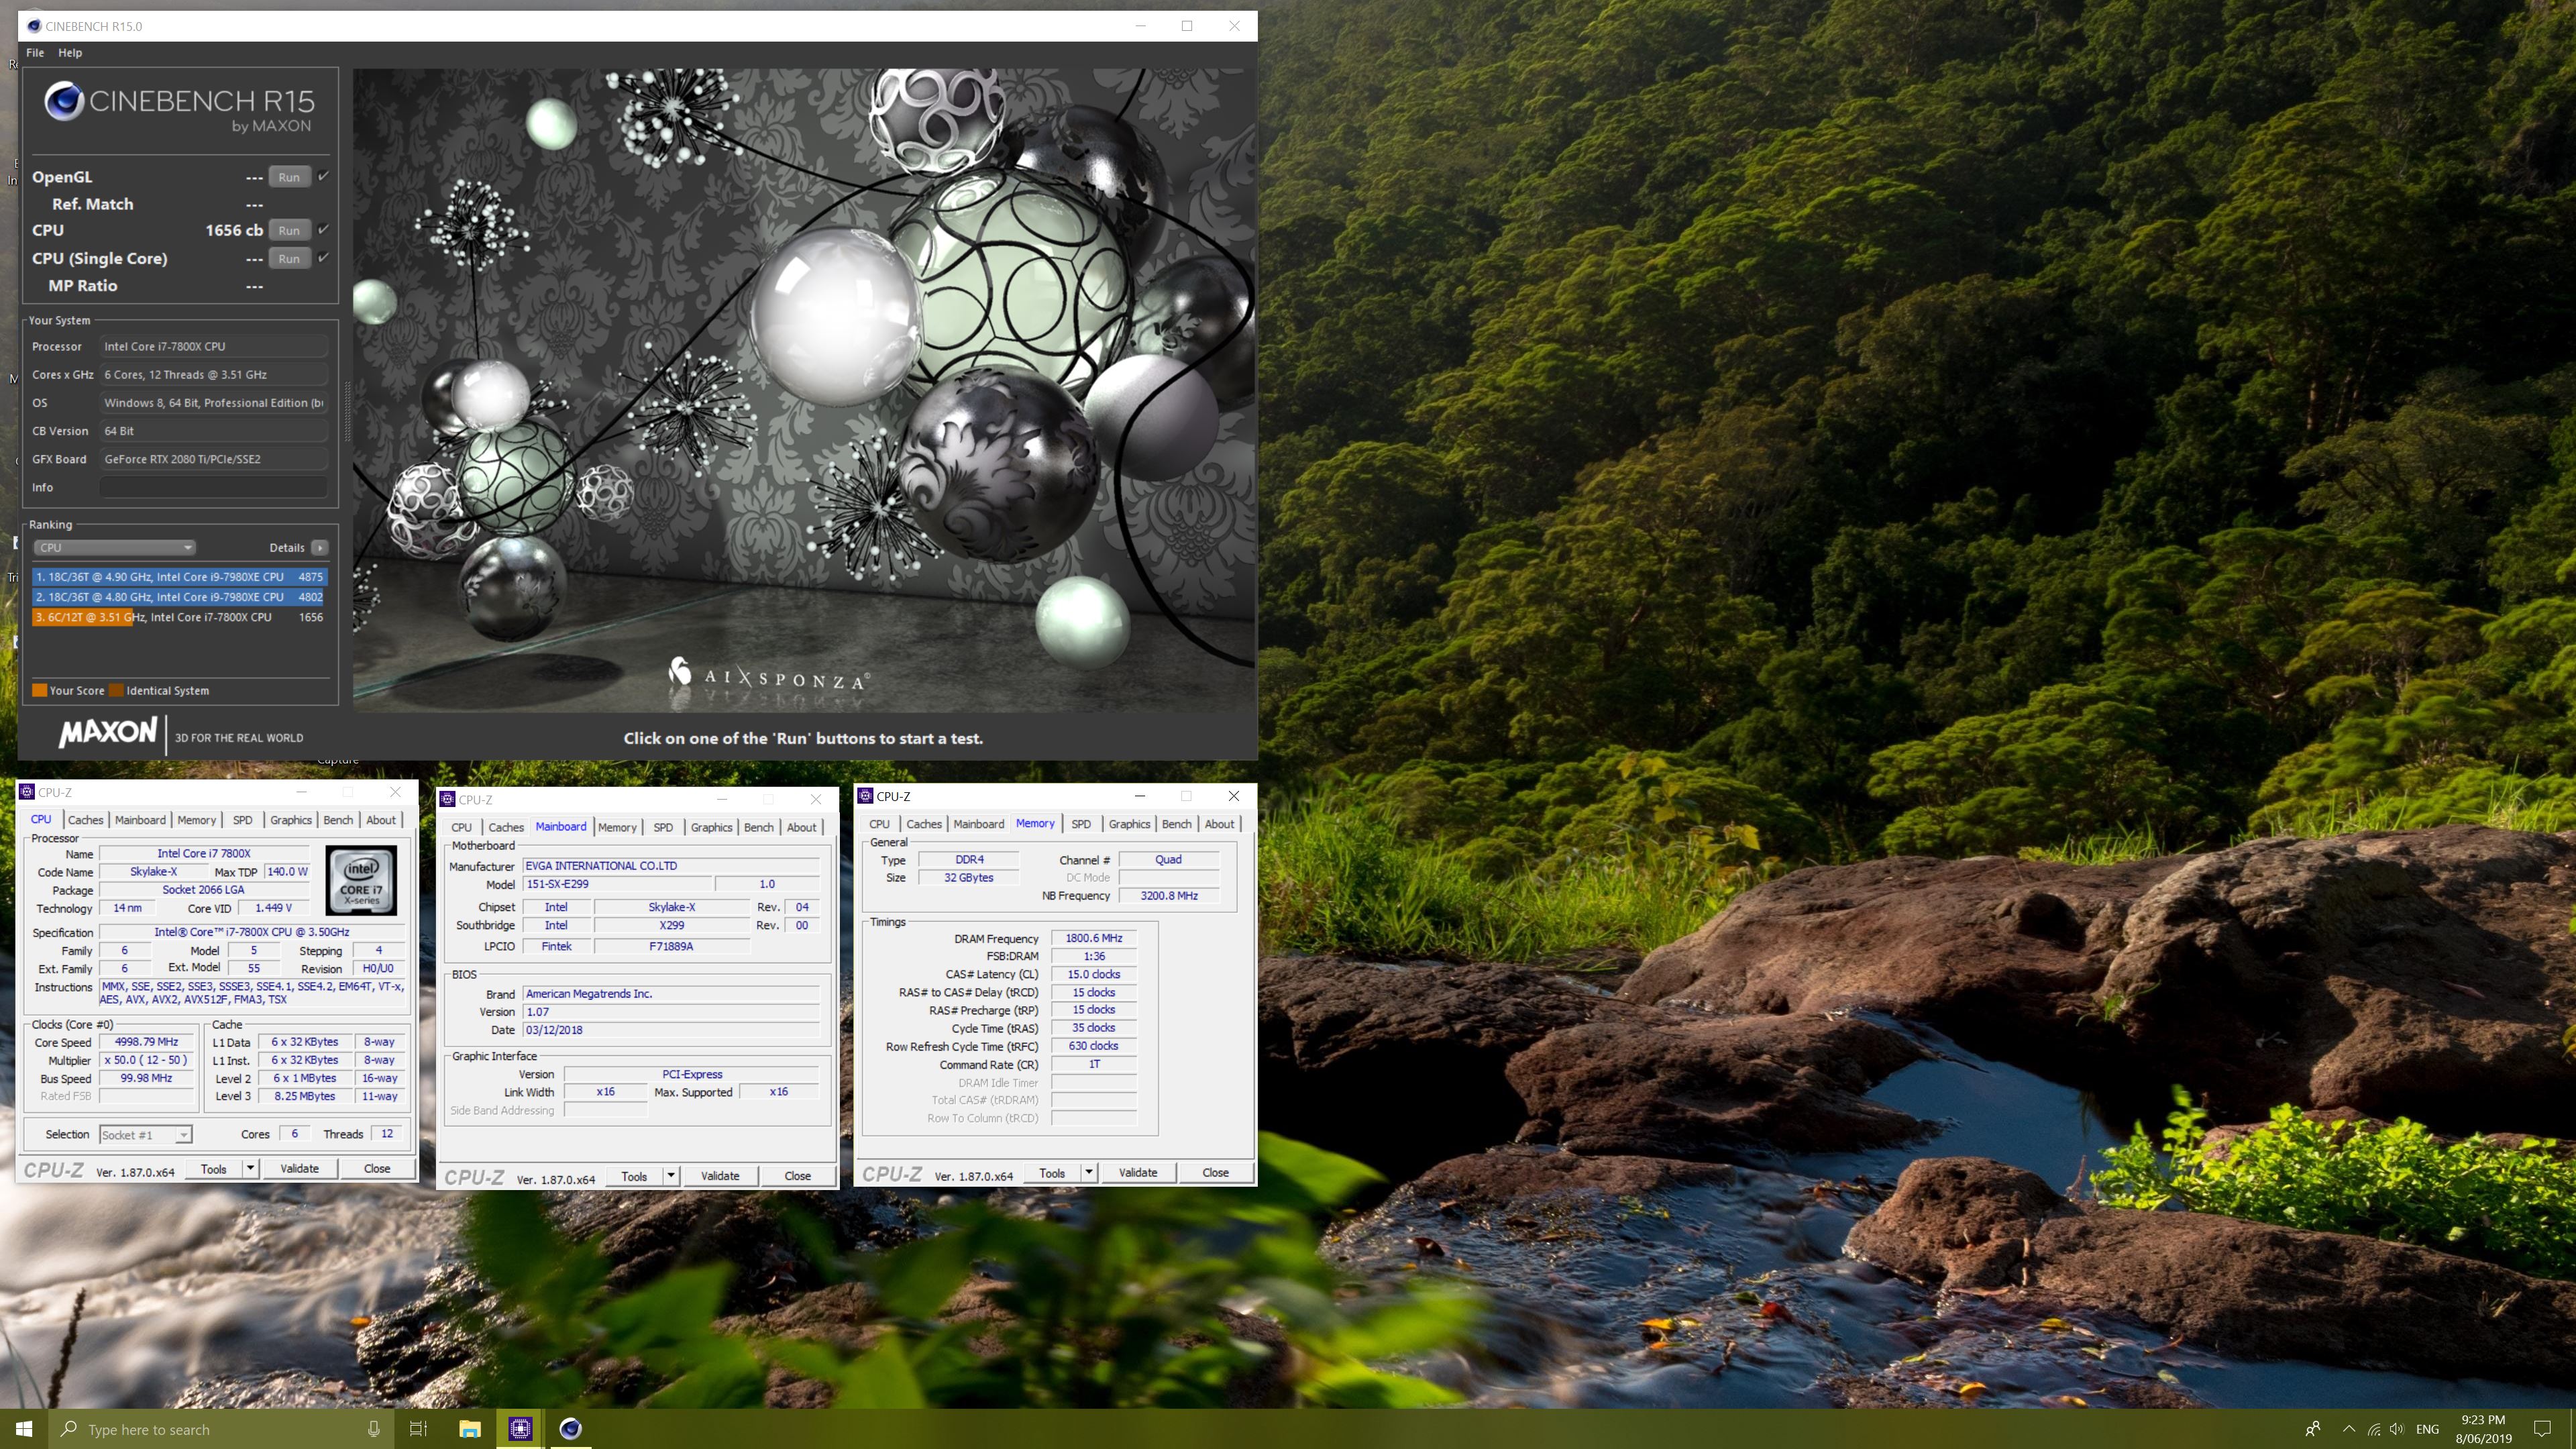Select ranking row 1 i9-7980XE 4875

(180, 577)
